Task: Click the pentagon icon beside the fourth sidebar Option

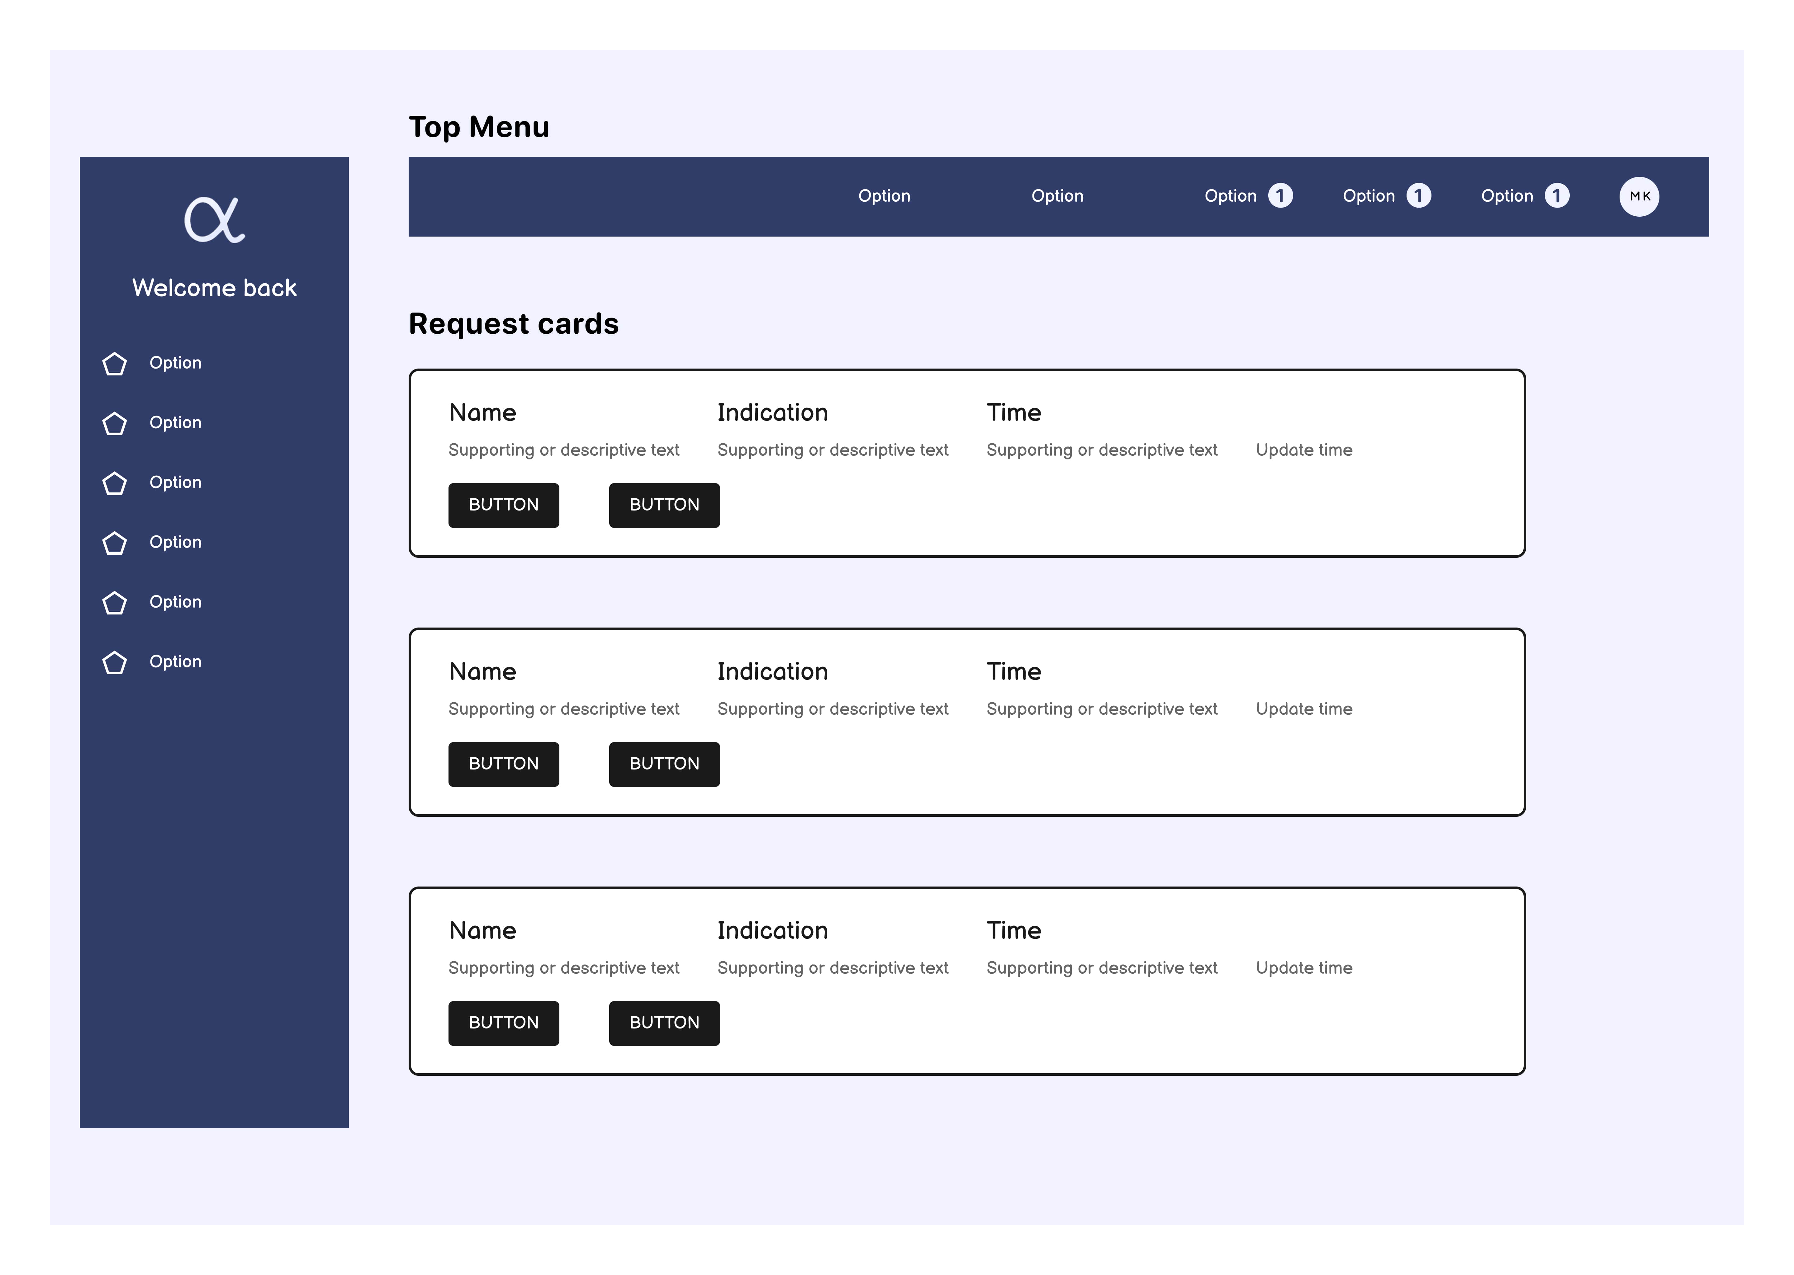Action: (x=115, y=543)
